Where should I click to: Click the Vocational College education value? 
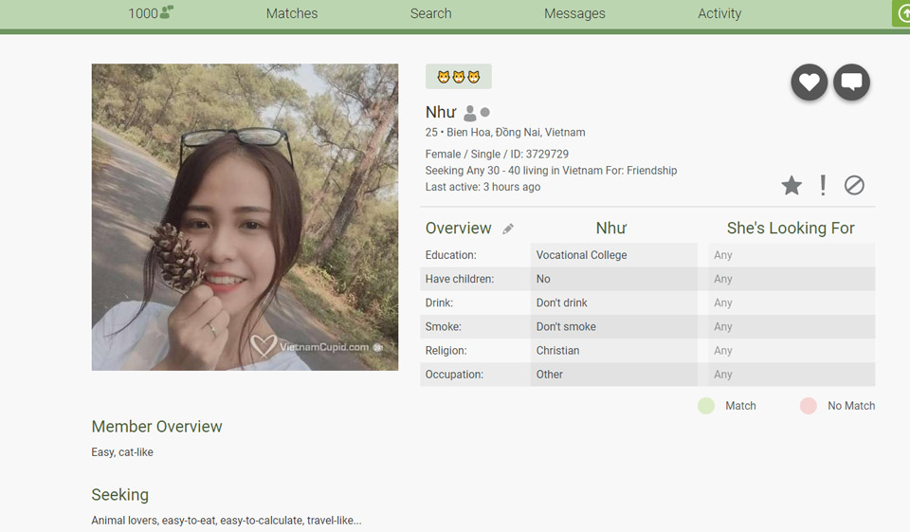click(x=581, y=255)
